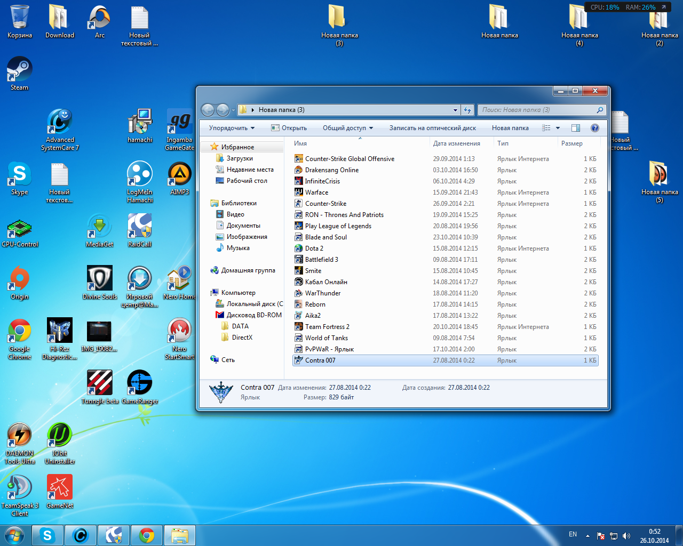Click Новая папка toolbar button
The image size is (683, 546).
coord(510,128)
